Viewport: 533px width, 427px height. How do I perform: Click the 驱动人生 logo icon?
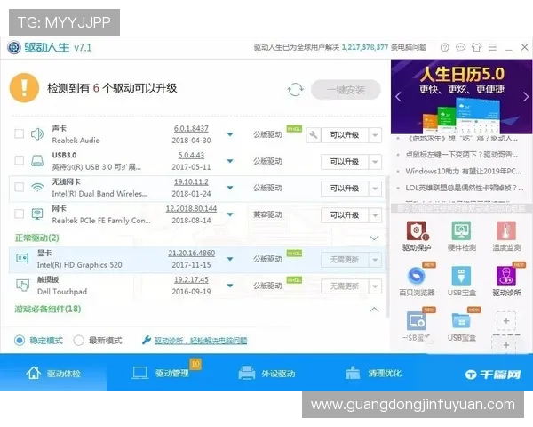coord(14,47)
